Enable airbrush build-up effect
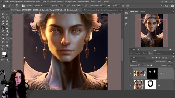175x98 pixels. 86,6
